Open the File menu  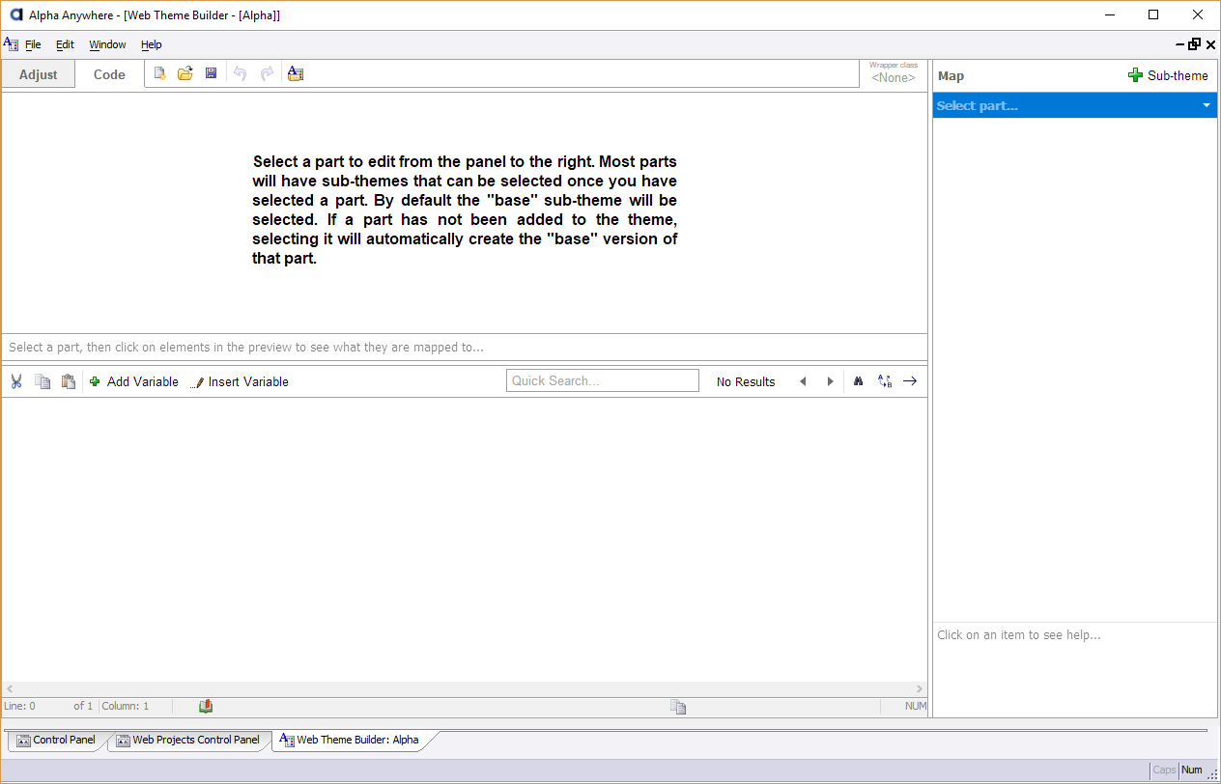click(x=33, y=44)
